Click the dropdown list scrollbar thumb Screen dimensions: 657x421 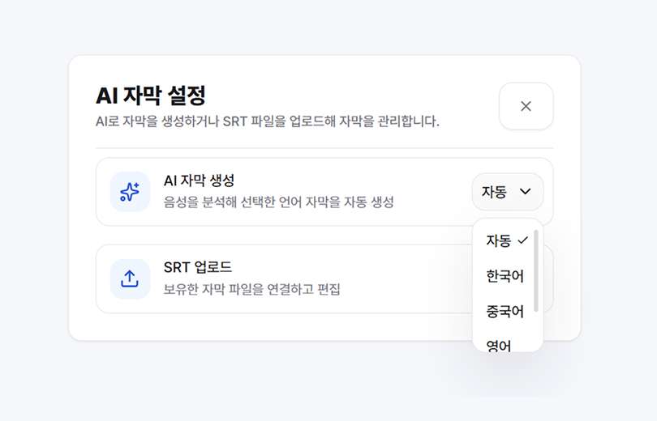(x=536, y=270)
